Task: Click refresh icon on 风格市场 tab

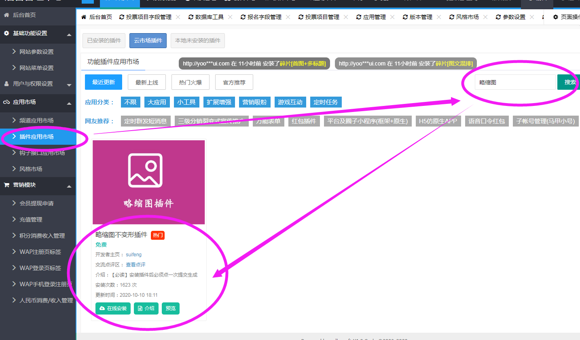Action: (451, 17)
